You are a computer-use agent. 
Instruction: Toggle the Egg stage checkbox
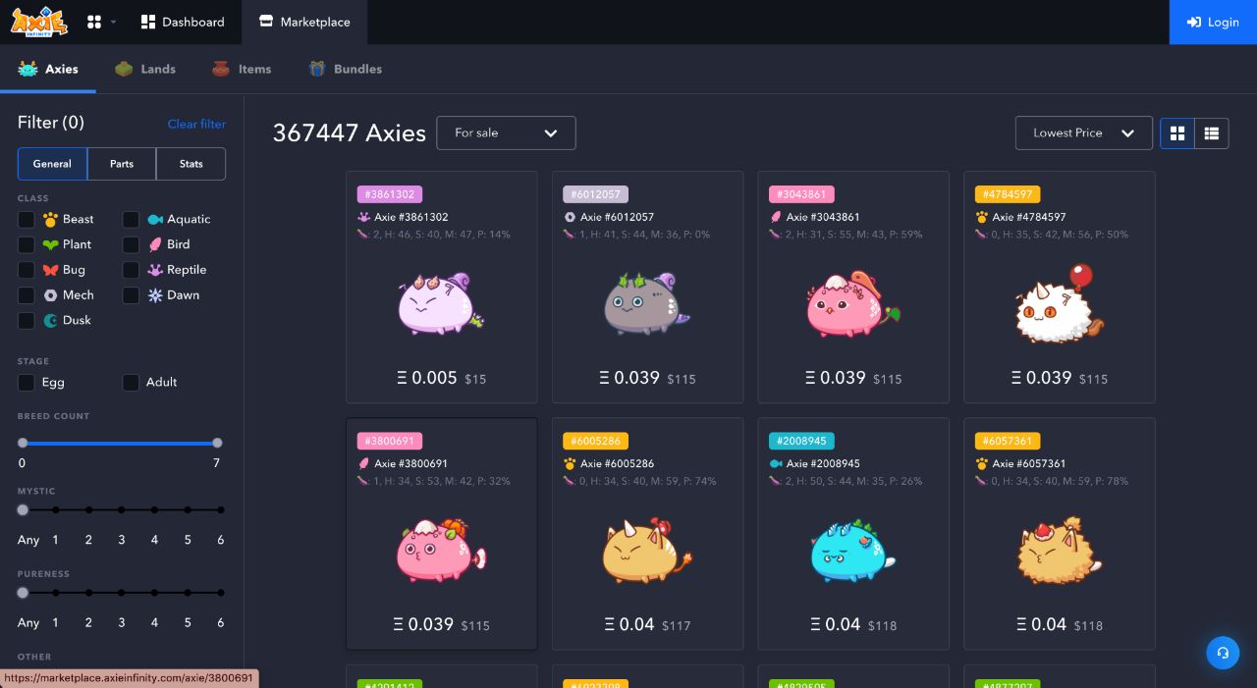tap(27, 383)
